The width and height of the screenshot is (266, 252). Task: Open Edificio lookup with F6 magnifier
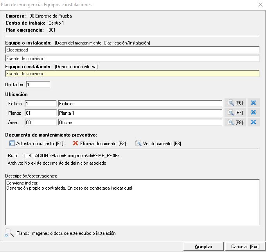pos(235,103)
